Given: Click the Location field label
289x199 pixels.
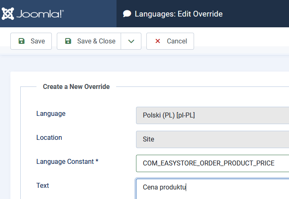Looking at the screenshot, I should click(x=49, y=138).
